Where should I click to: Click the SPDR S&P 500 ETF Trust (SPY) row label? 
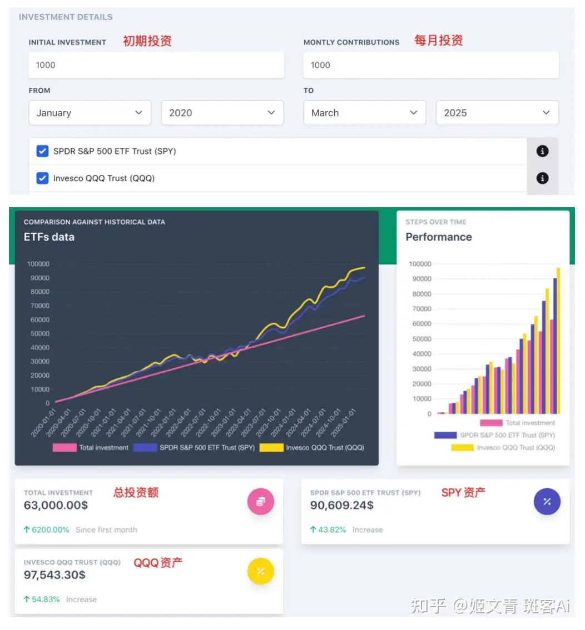115,151
